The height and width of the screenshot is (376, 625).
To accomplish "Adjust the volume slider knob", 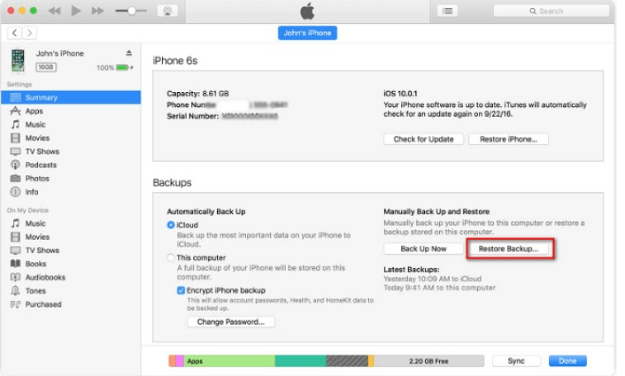I will [132, 11].
